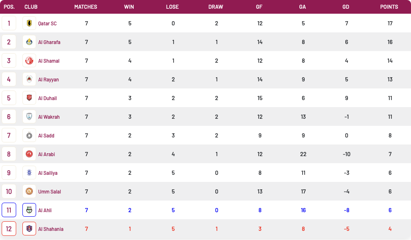Select the Al Shahania club crest
This screenshot has height=240, width=411.
pyautogui.click(x=29, y=229)
